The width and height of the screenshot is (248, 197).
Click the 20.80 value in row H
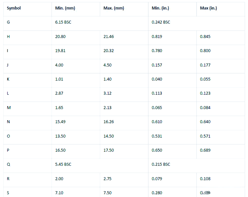pos(60,37)
